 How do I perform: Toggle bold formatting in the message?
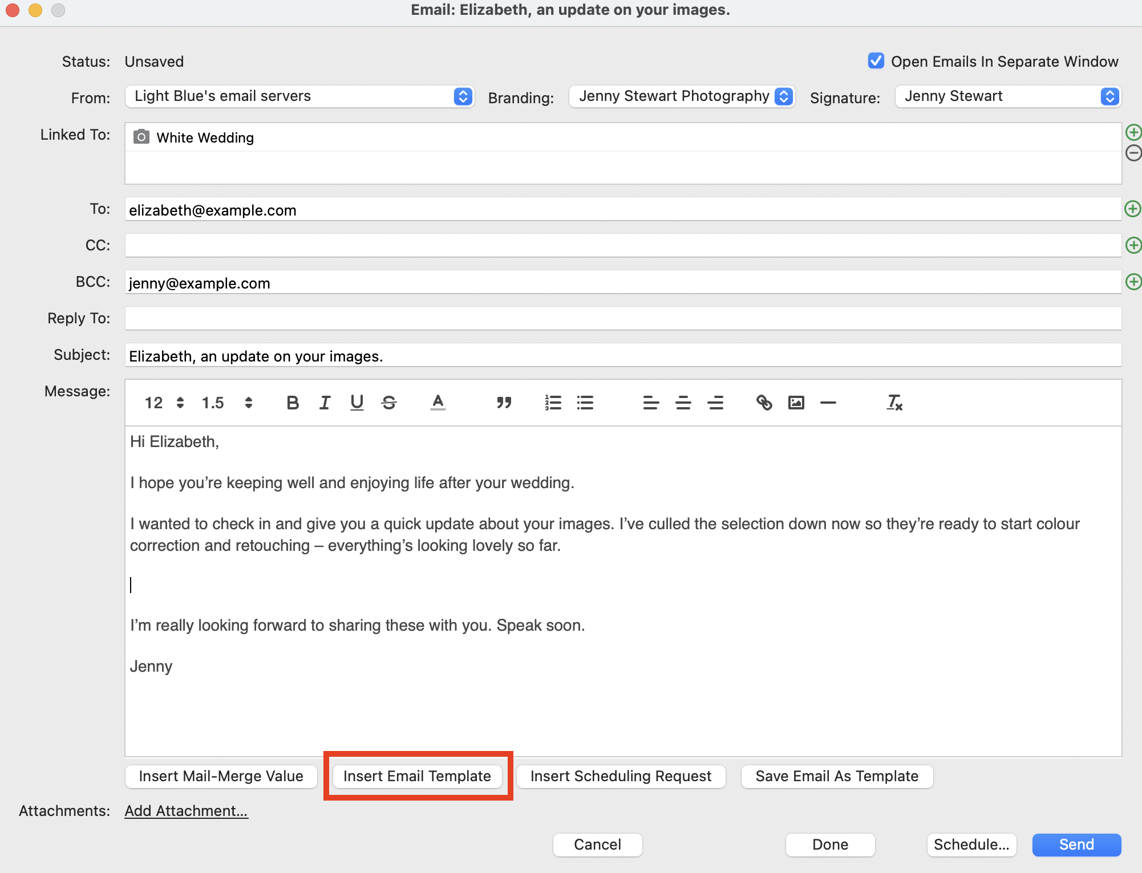pyautogui.click(x=293, y=403)
